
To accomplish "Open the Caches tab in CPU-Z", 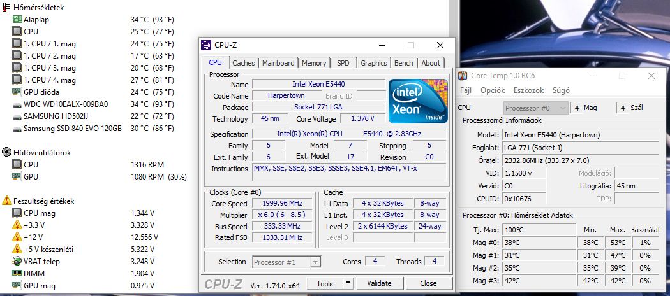I will (x=244, y=63).
